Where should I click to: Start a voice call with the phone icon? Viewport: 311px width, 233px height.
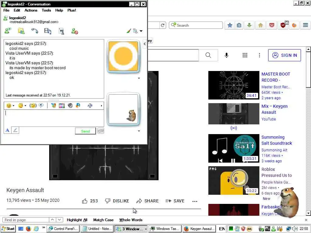[35, 31]
